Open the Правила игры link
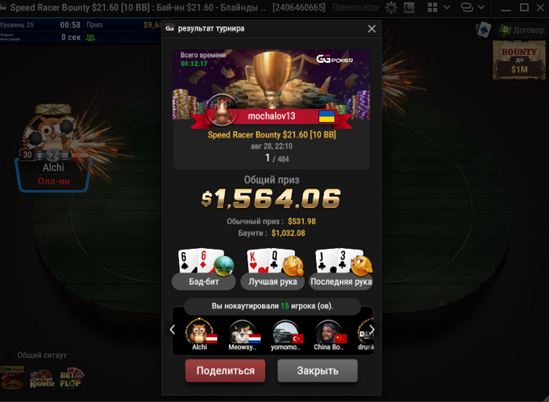 click(x=355, y=7)
